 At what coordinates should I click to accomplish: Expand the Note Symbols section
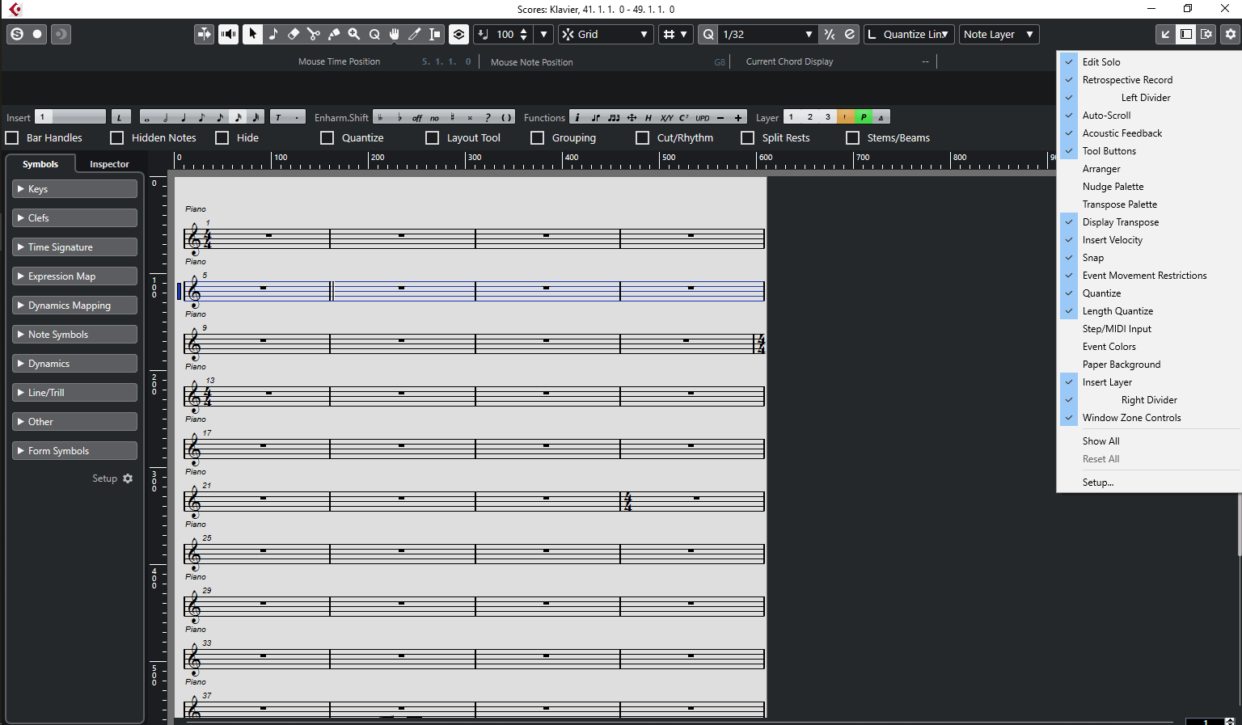[x=75, y=334]
